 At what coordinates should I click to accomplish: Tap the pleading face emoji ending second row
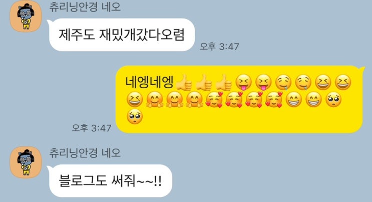pos(333,100)
